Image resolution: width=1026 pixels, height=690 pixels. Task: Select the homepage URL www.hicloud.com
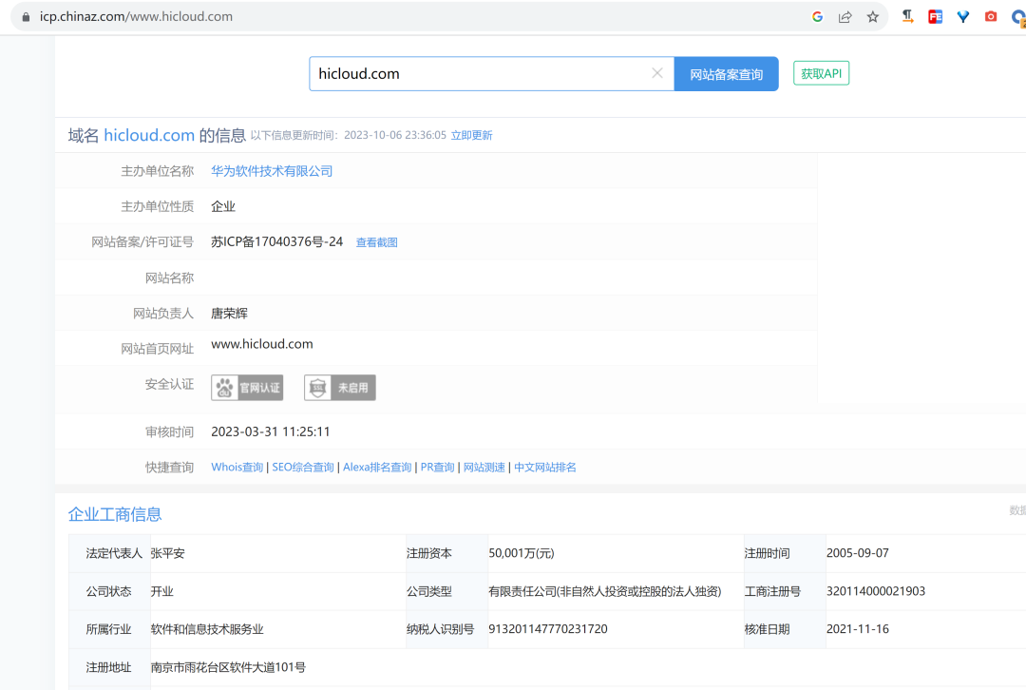(262, 344)
